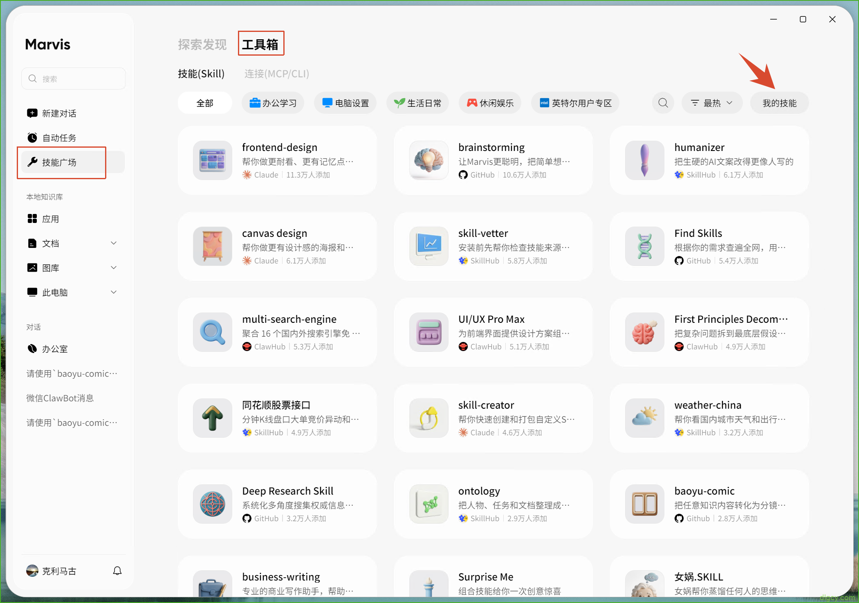Click the skill-vetter monitor icon

tap(429, 246)
